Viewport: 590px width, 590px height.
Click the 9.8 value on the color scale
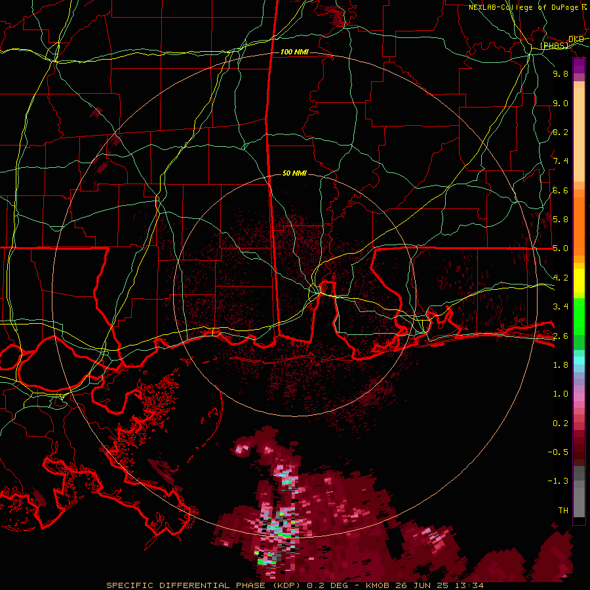(560, 73)
